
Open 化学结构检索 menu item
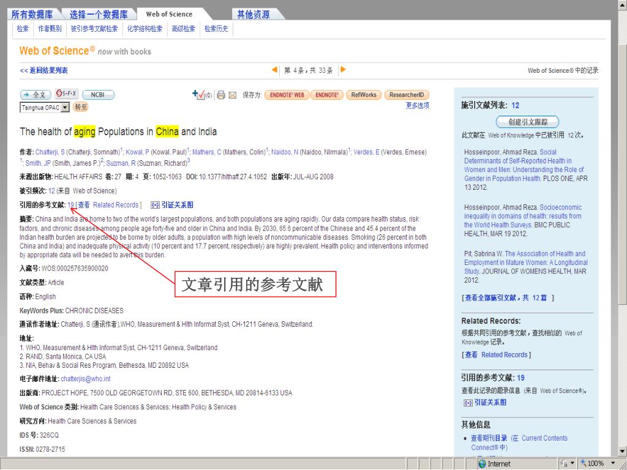pyautogui.click(x=145, y=28)
